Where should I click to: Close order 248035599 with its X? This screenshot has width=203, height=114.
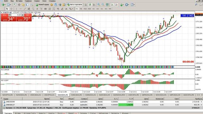(x=201, y=102)
